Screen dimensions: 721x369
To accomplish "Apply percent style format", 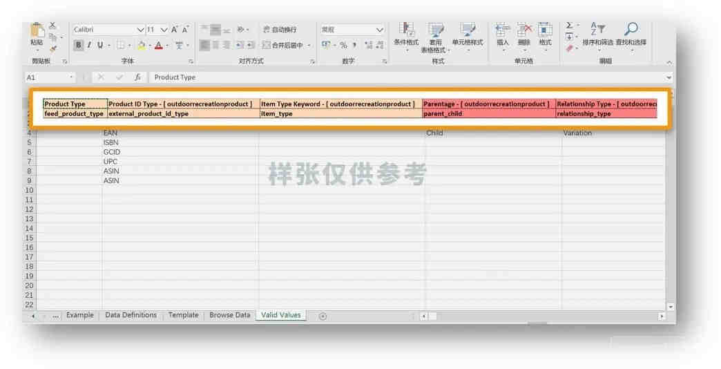I will 343,45.
